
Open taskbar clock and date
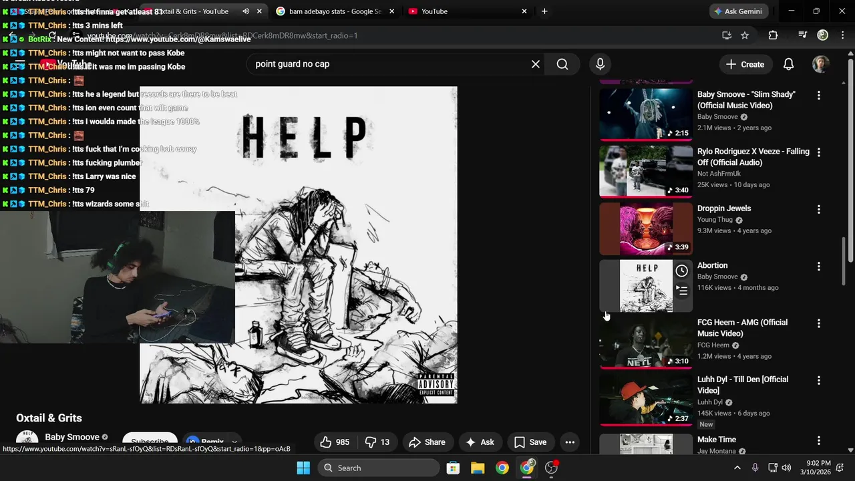(x=818, y=468)
